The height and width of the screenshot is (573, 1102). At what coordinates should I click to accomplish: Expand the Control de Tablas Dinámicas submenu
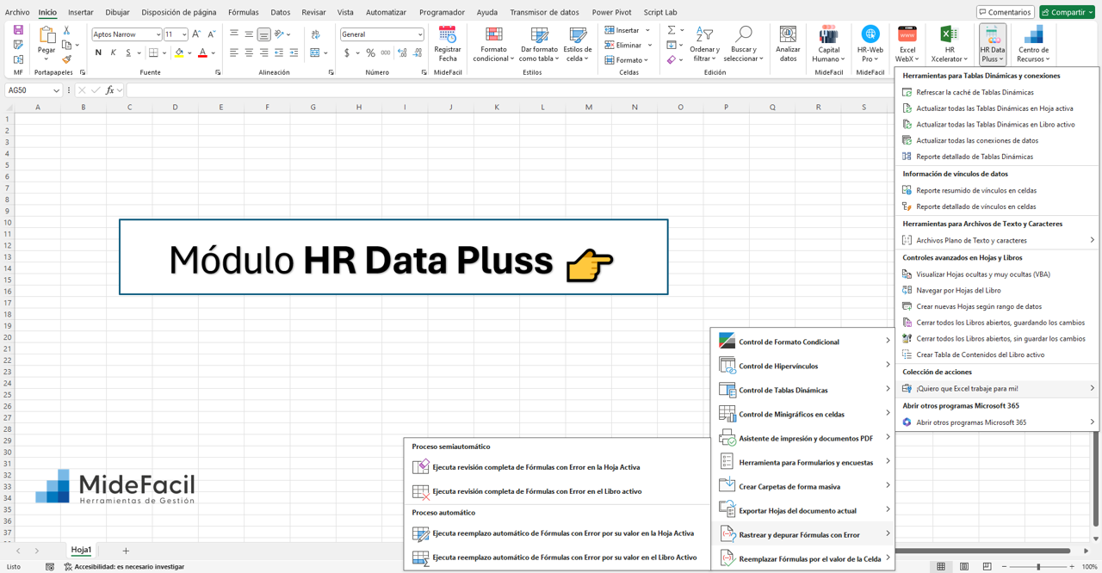click(x=803, y=390)
